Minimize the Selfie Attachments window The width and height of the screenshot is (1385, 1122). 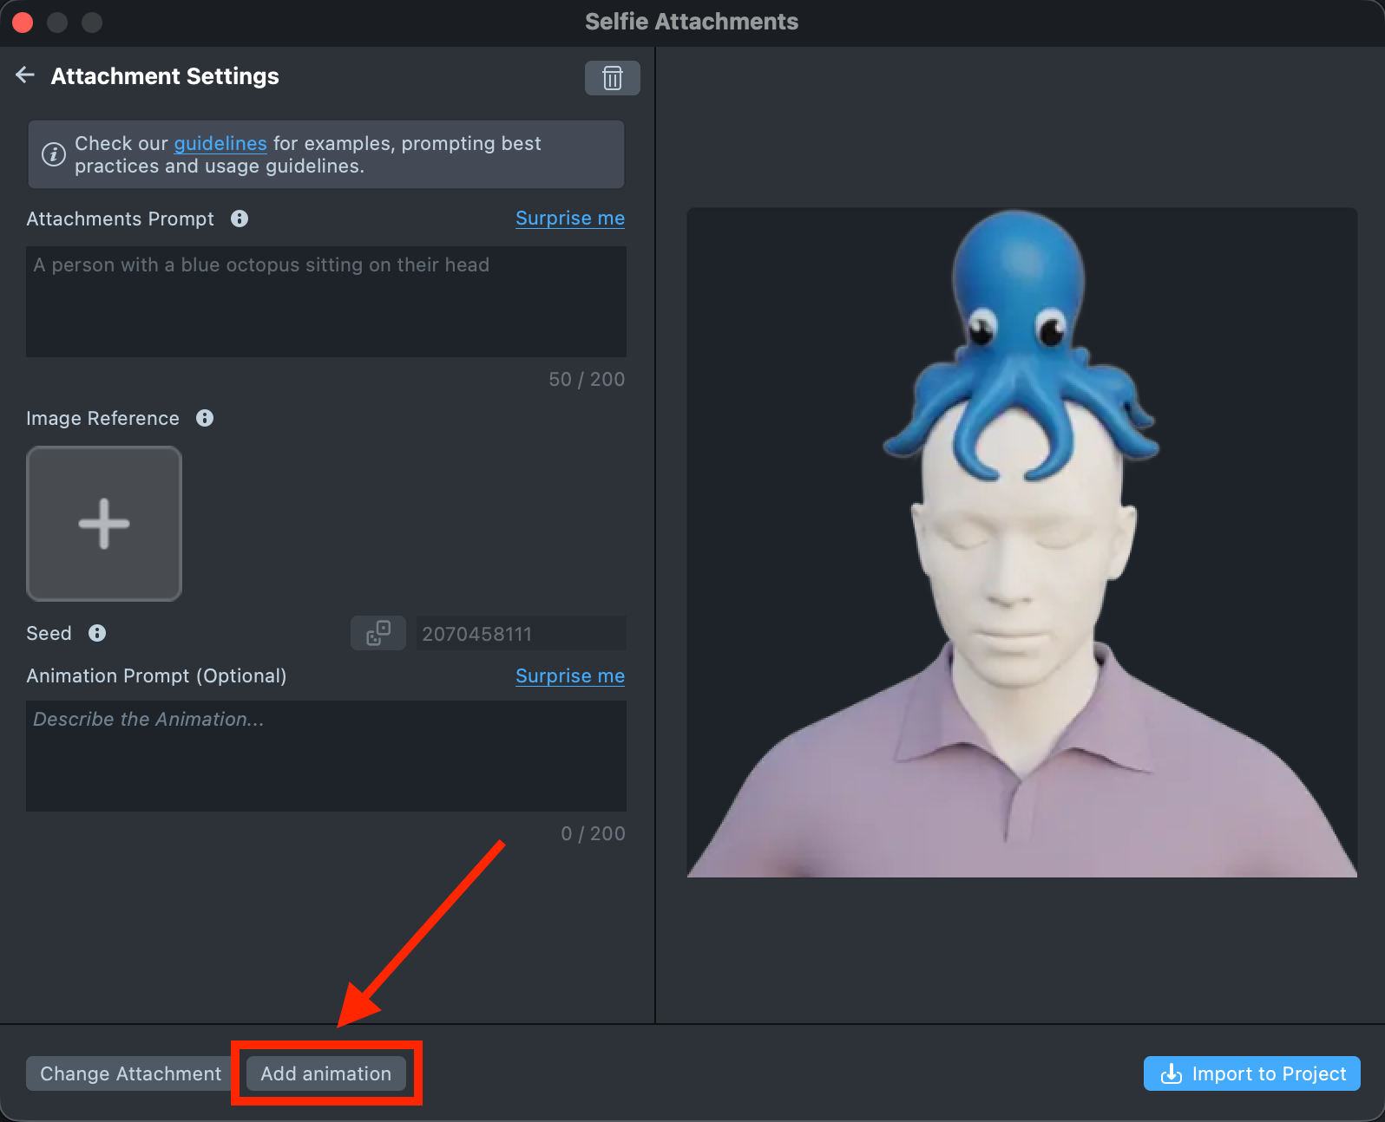(x=57, y=23)
